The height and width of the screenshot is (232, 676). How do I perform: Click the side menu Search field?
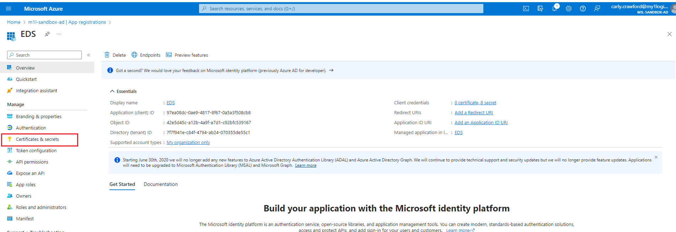[44, 55]
